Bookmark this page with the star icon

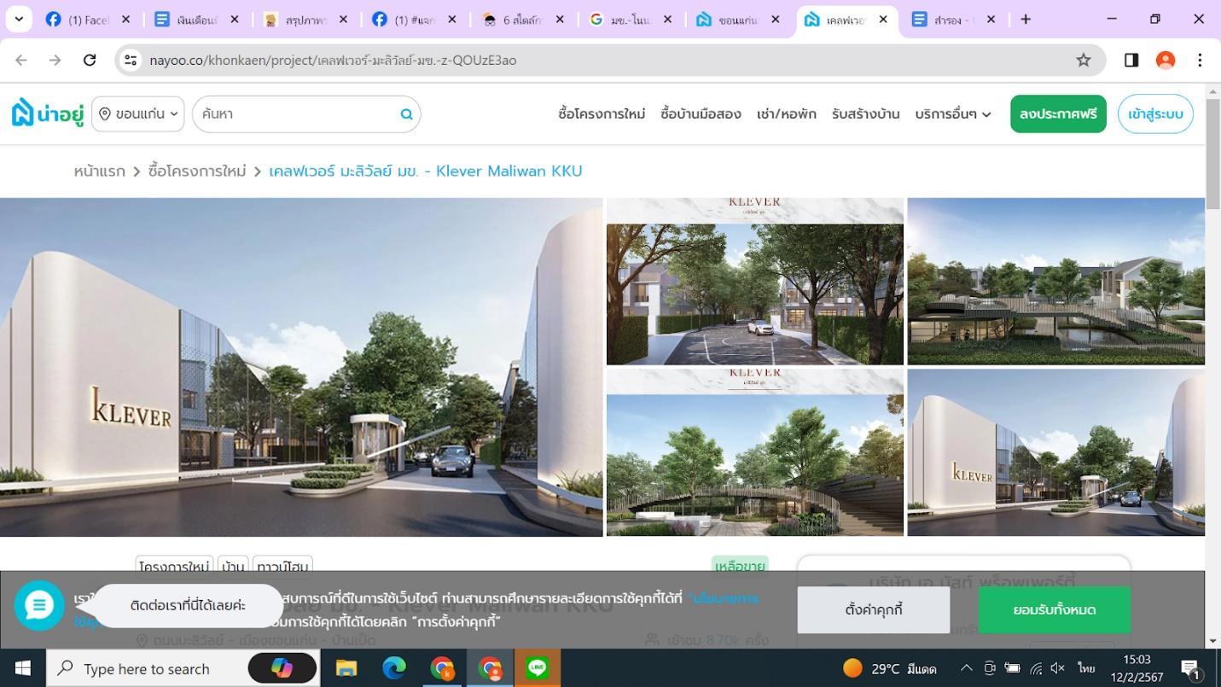click(x=1083, y=60)
